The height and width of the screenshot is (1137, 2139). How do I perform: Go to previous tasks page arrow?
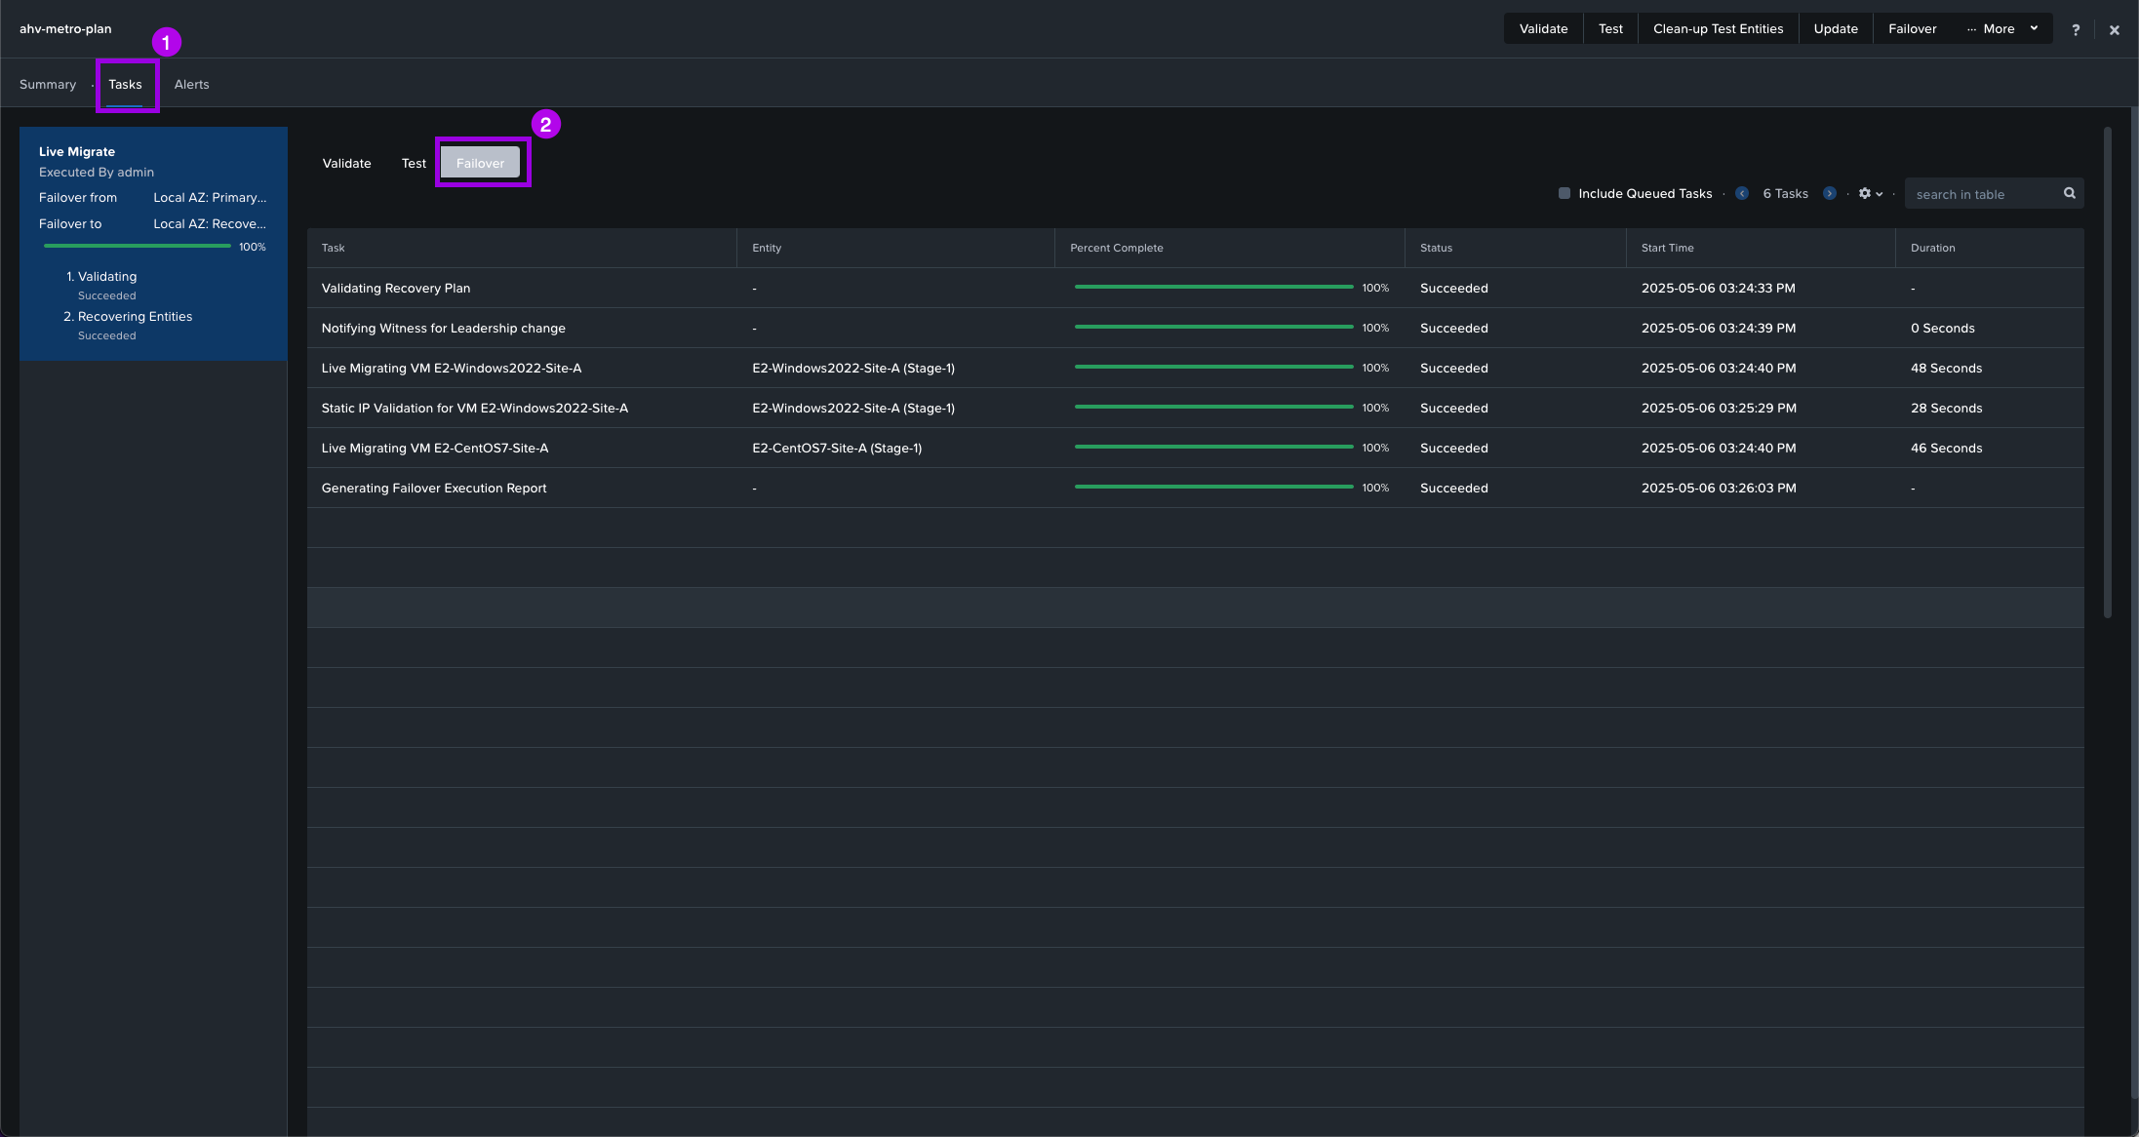point(1742,193)
